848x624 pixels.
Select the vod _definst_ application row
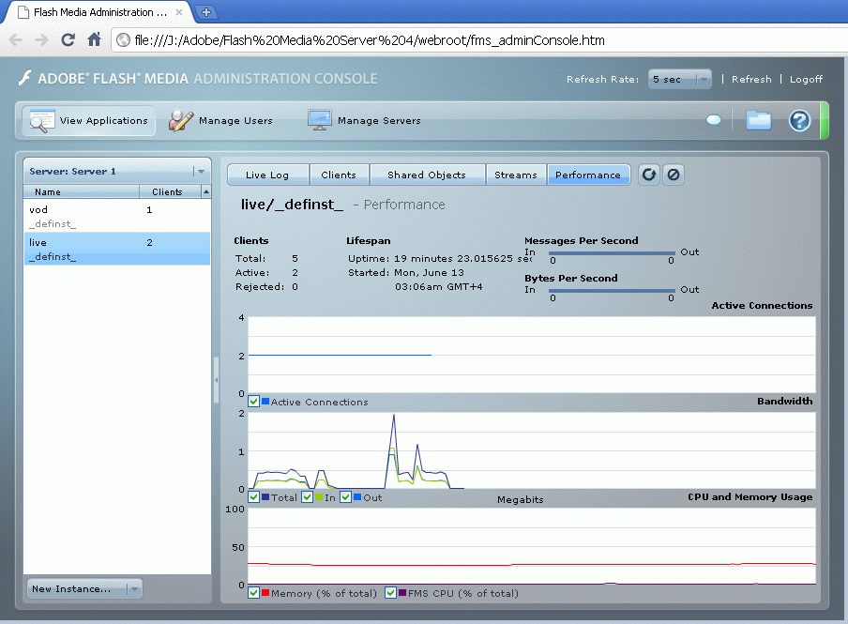point(117,217)
